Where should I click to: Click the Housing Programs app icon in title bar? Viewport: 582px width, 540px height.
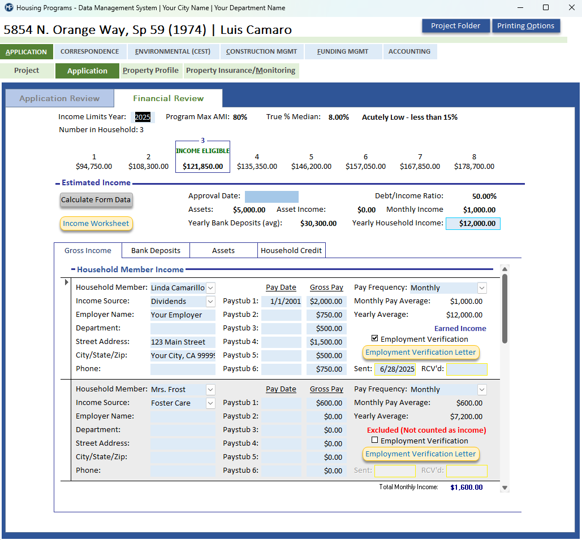point(8,7)
